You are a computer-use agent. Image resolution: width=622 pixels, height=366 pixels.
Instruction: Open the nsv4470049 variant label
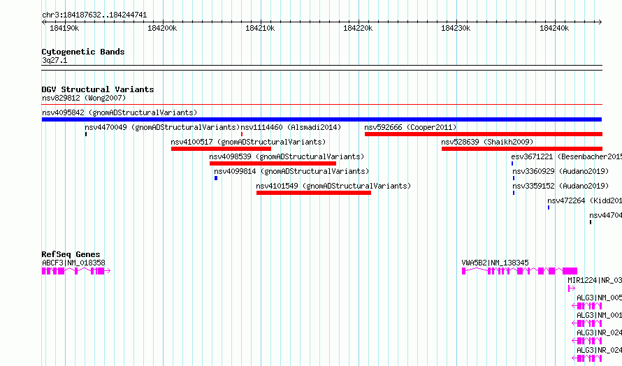click(x=162, y=127)
